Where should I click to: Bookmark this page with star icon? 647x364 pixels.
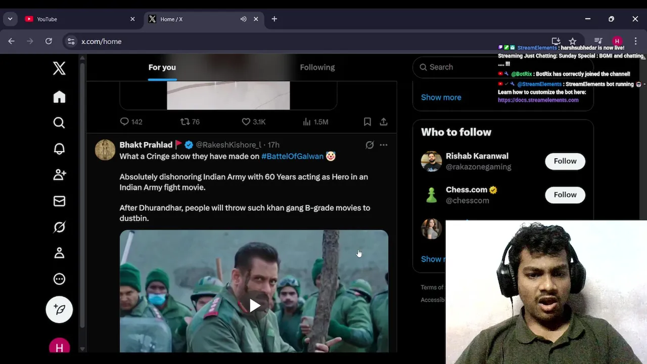(572, 41)
